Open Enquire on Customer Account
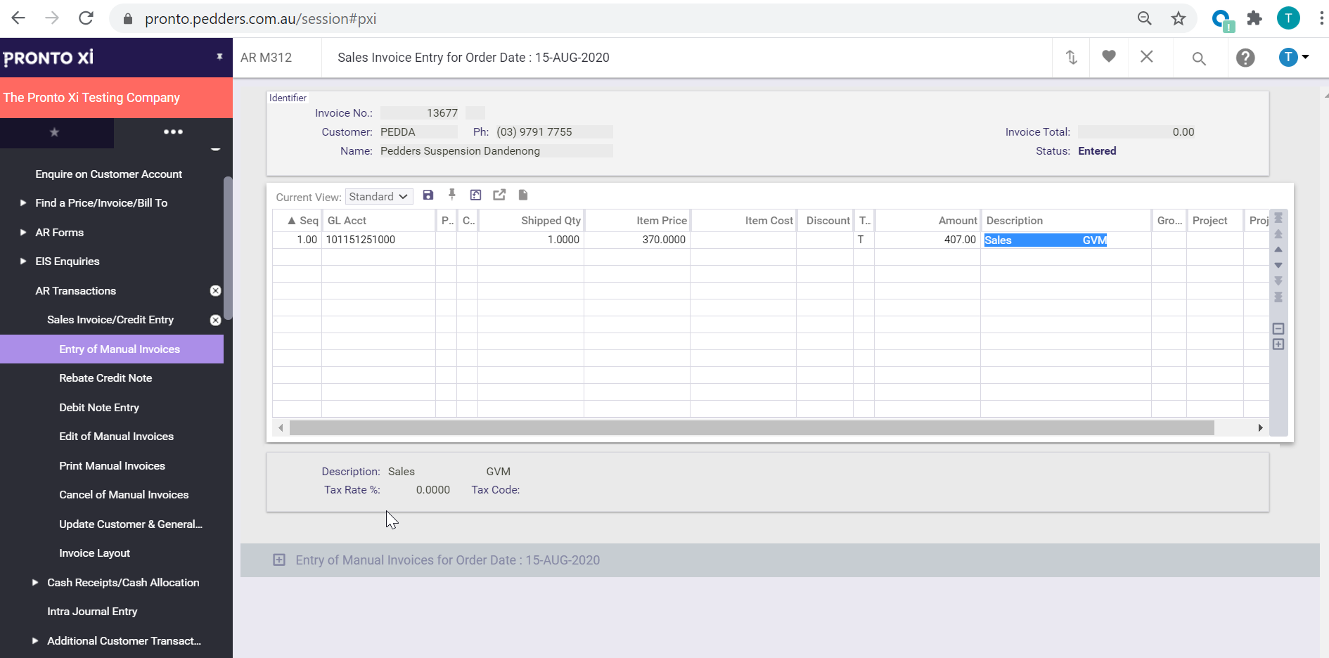Screen dimensions: 1329x658 [x=108, y=174]
